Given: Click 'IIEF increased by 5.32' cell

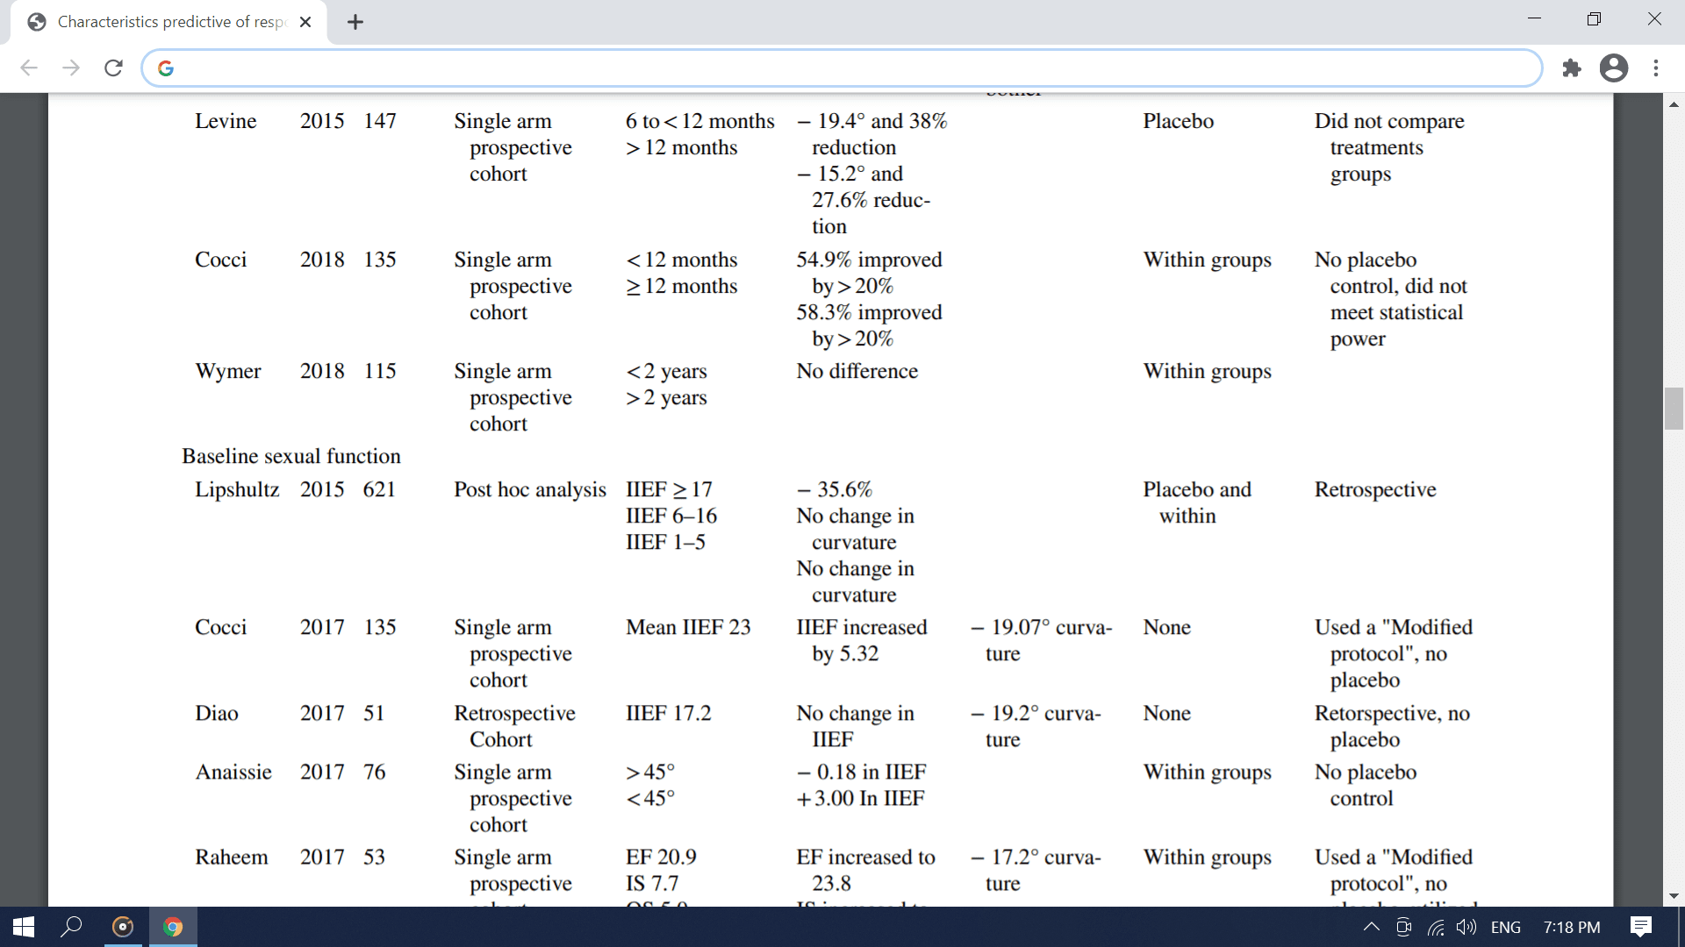Looking at the screenshot, I should pyautogui.click(x=862, y=641).
